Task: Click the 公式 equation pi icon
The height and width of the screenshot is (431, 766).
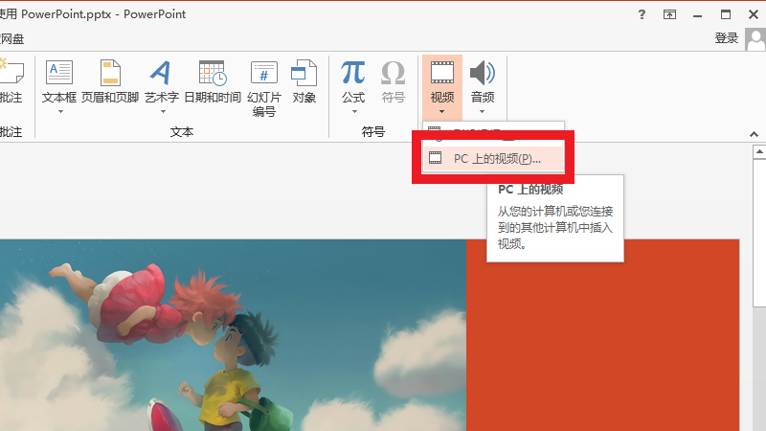Action: [352, 73]
